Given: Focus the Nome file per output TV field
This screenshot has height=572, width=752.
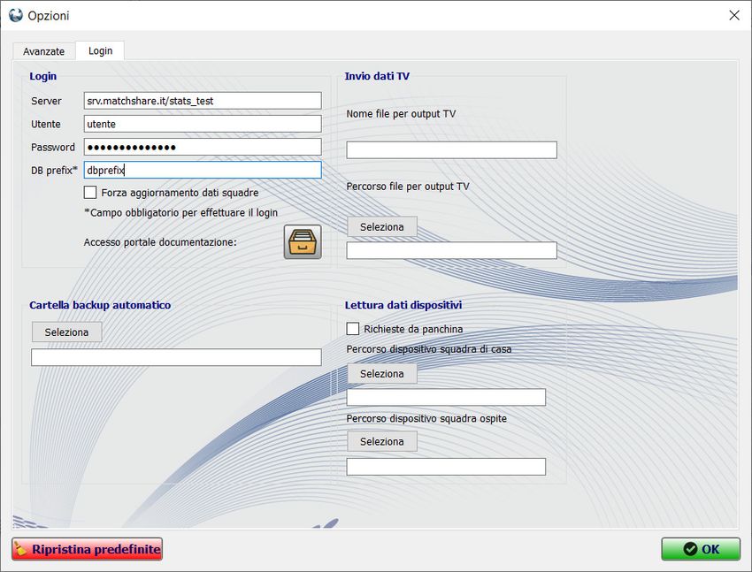Looking at the screenshot, I should coord(451,149).
